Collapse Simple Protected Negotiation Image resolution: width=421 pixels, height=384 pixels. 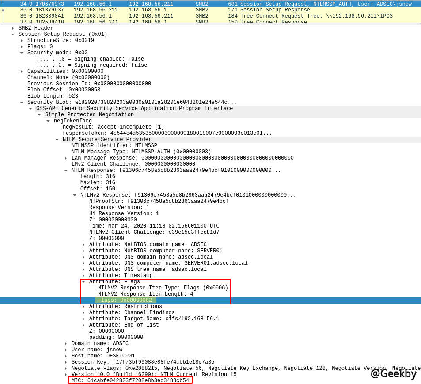[x=39, y=114]
